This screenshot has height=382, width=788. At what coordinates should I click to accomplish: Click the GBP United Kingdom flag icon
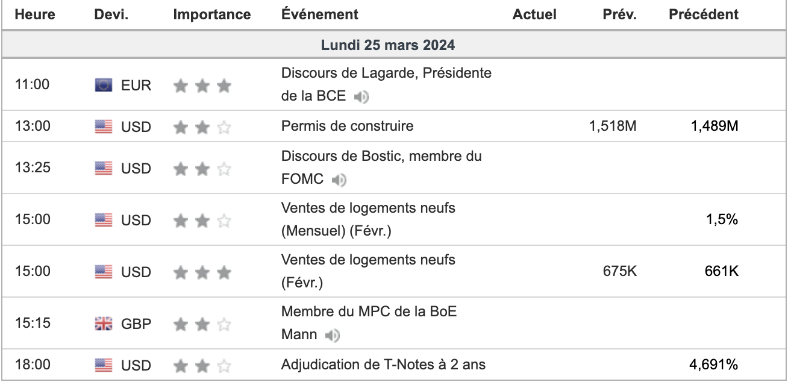click(x=104, y=324)
